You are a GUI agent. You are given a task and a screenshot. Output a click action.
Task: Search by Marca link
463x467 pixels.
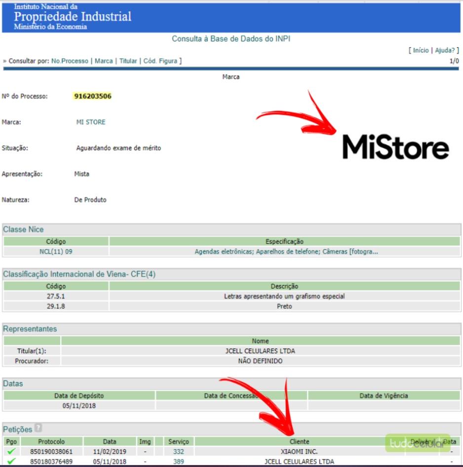pos(104,61)
